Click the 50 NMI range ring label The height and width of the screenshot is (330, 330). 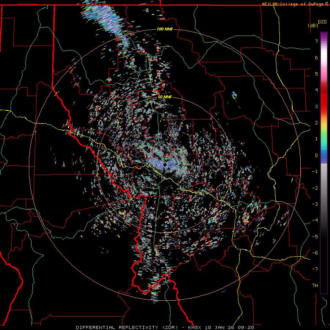(165, 97)
